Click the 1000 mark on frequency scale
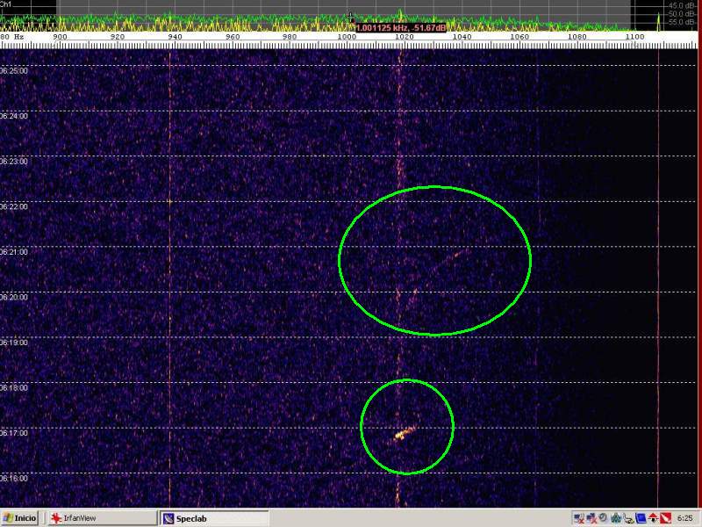 [347, 37]
